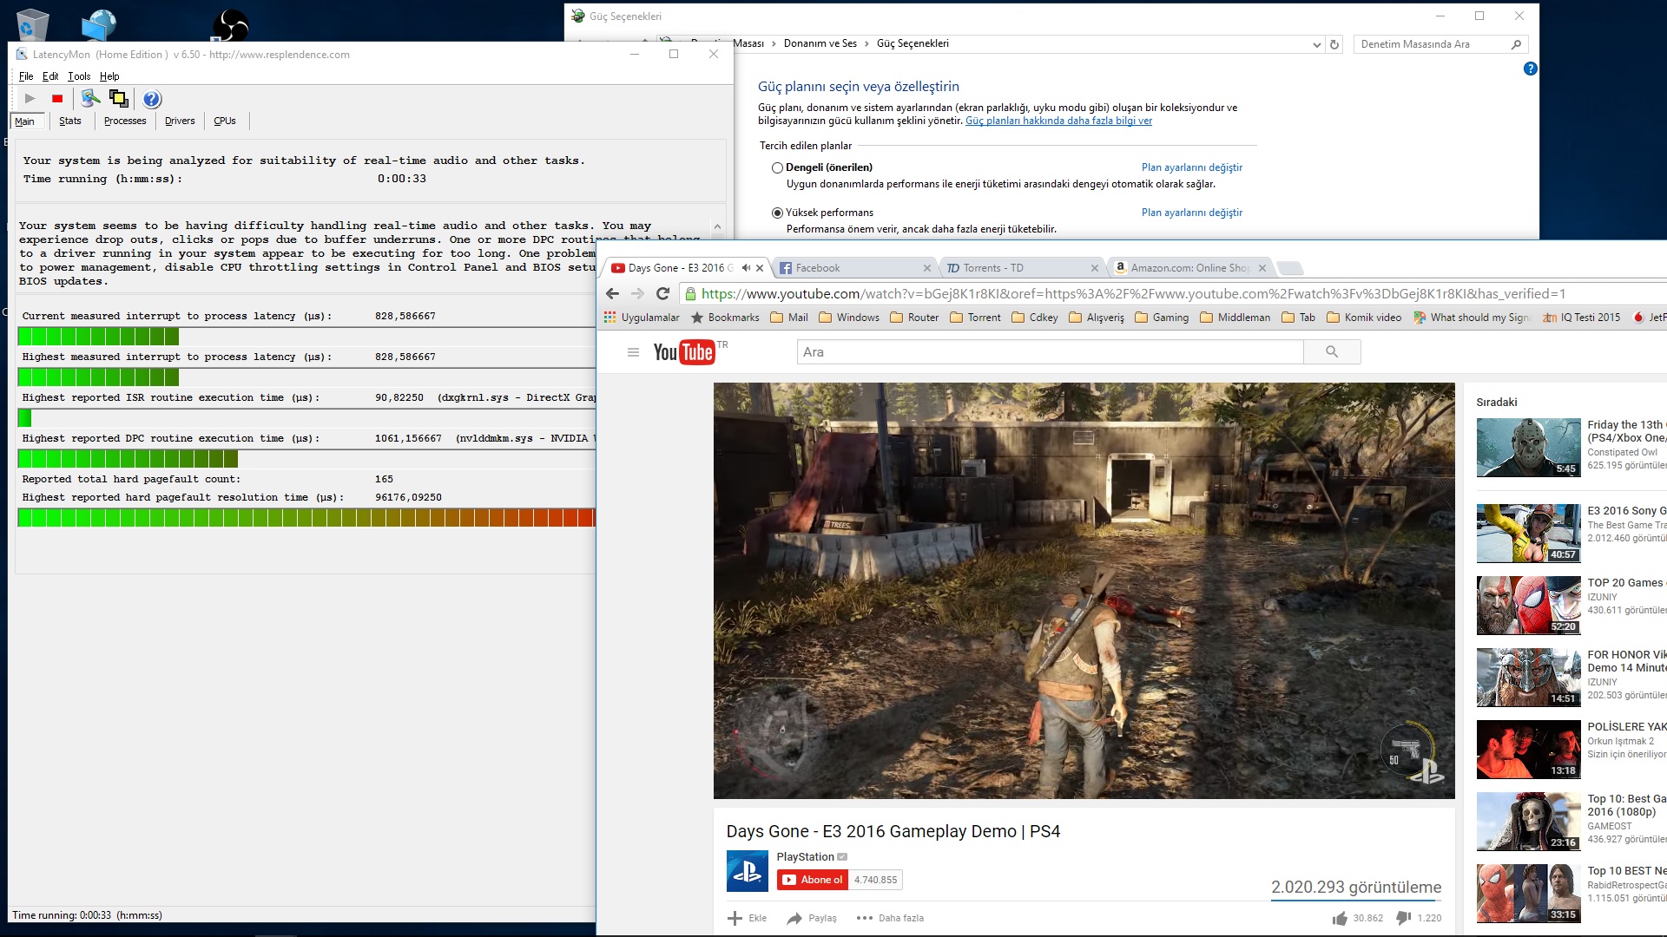Open Uygulamalar apps shortcut in bookmarks bar
1667x937 pixels.
642,318
